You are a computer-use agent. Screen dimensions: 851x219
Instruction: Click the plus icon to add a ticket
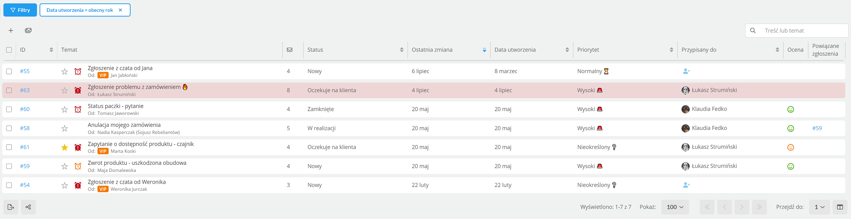(x=11, y=31)
